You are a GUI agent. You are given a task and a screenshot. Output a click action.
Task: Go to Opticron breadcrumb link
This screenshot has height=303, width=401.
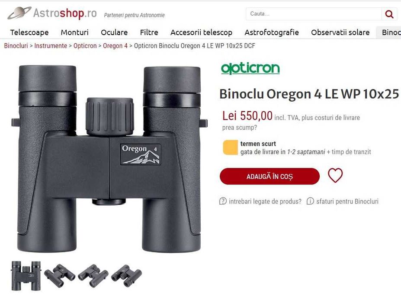85,46
